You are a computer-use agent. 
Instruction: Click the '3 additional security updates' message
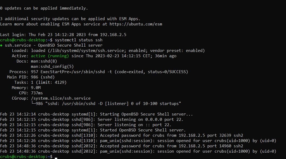(70, 19)
